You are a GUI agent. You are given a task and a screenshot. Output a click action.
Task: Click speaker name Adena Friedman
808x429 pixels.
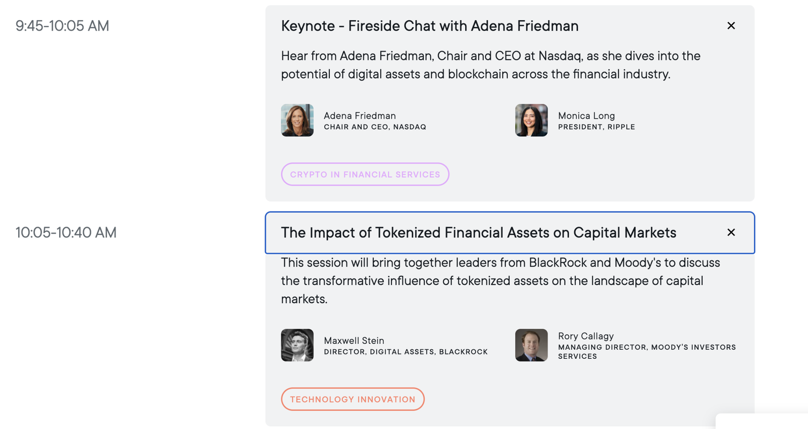point(360,116)
